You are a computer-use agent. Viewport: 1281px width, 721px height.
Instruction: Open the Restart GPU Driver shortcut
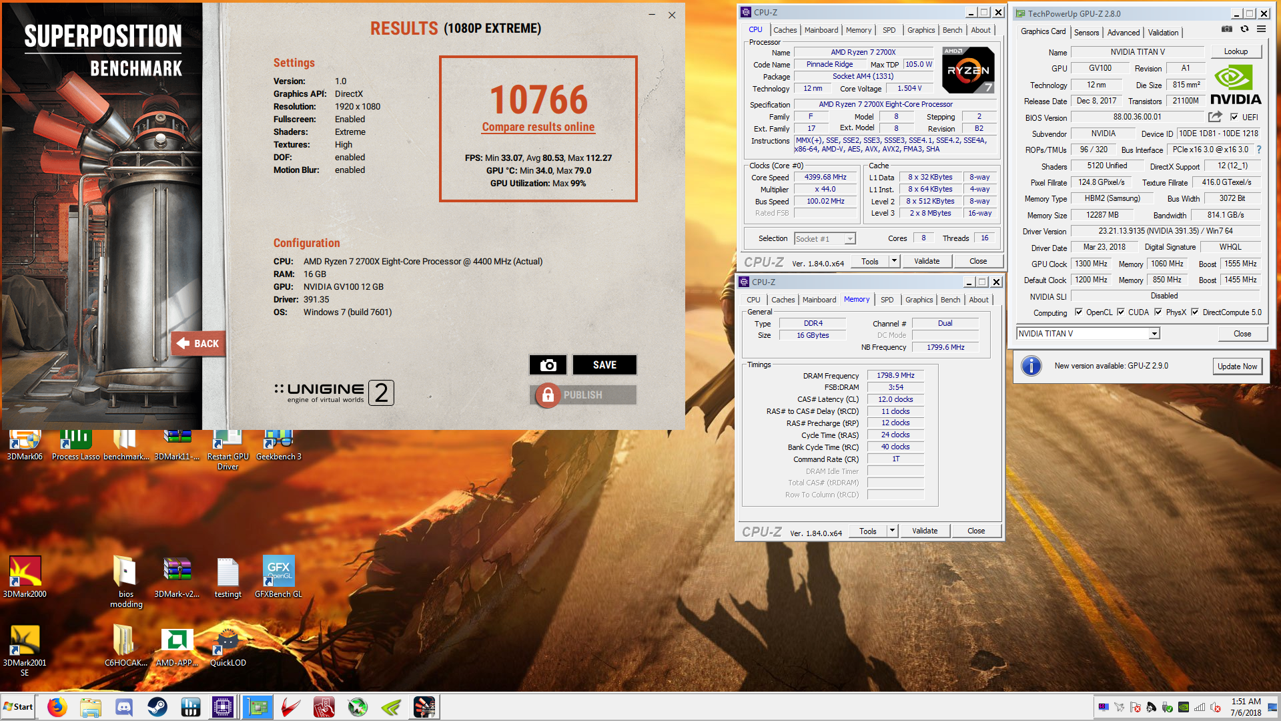228,451
